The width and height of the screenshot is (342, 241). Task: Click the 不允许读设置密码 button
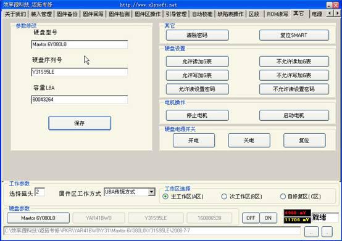click(294, 89)
